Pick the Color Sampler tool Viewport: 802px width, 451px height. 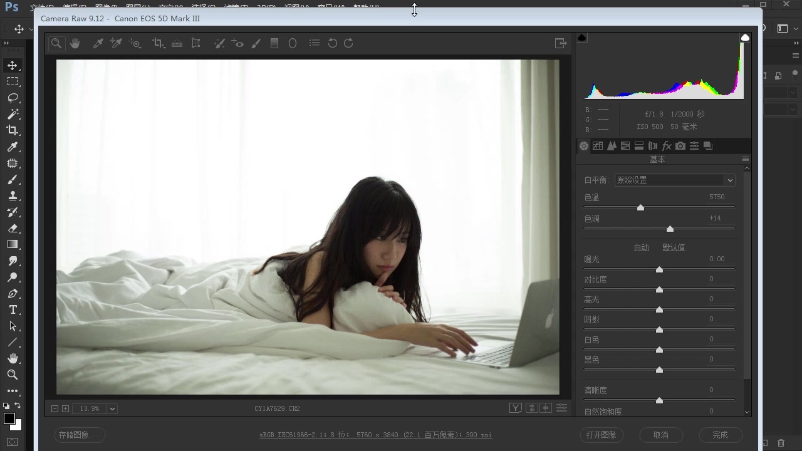tap(116, 43)
